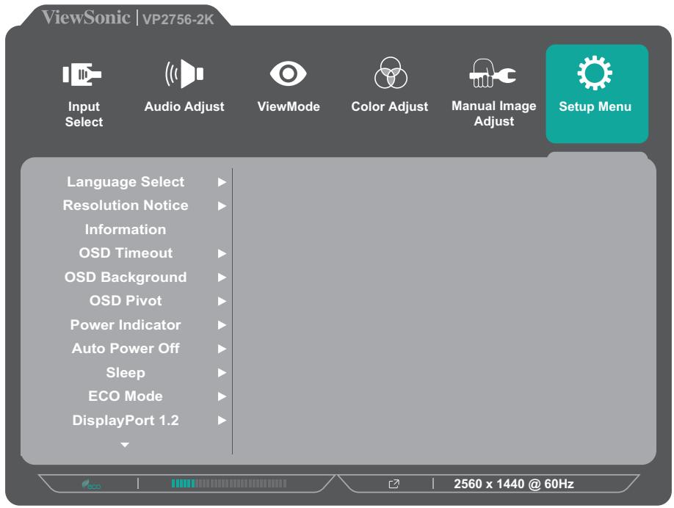The height and width of the screenshot is (508, 674).
Task: Select Manual Image Adjust wrench icon
Action: pos(493,73)
